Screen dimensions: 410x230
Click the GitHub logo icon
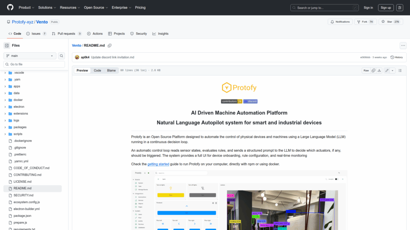(x=10, y=8)
